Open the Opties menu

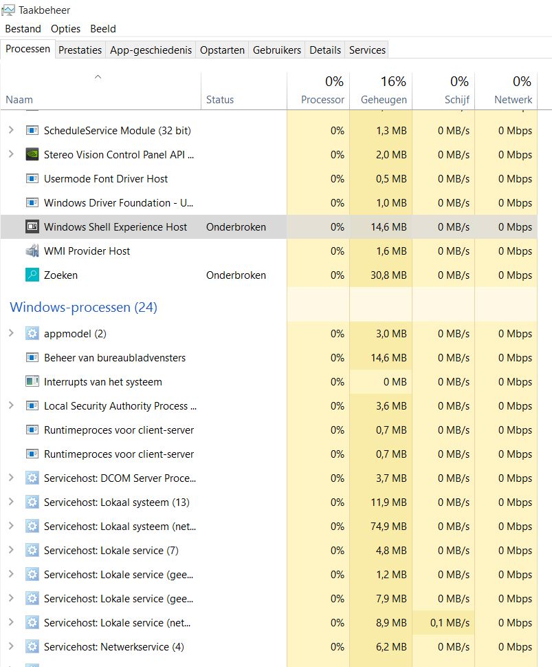[65, 28]
